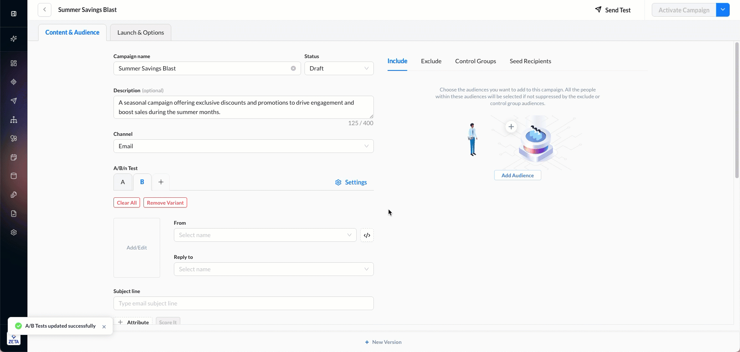The width and height of the screenshot is (740, 352).
Task: Expand the From select name dropdown
Action: point(265,235)
